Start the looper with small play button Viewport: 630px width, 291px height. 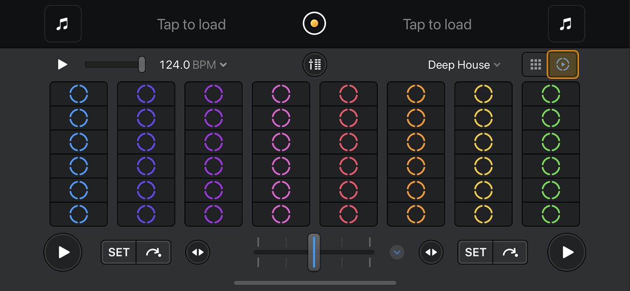pyautogui.click(x=63, y=64)
